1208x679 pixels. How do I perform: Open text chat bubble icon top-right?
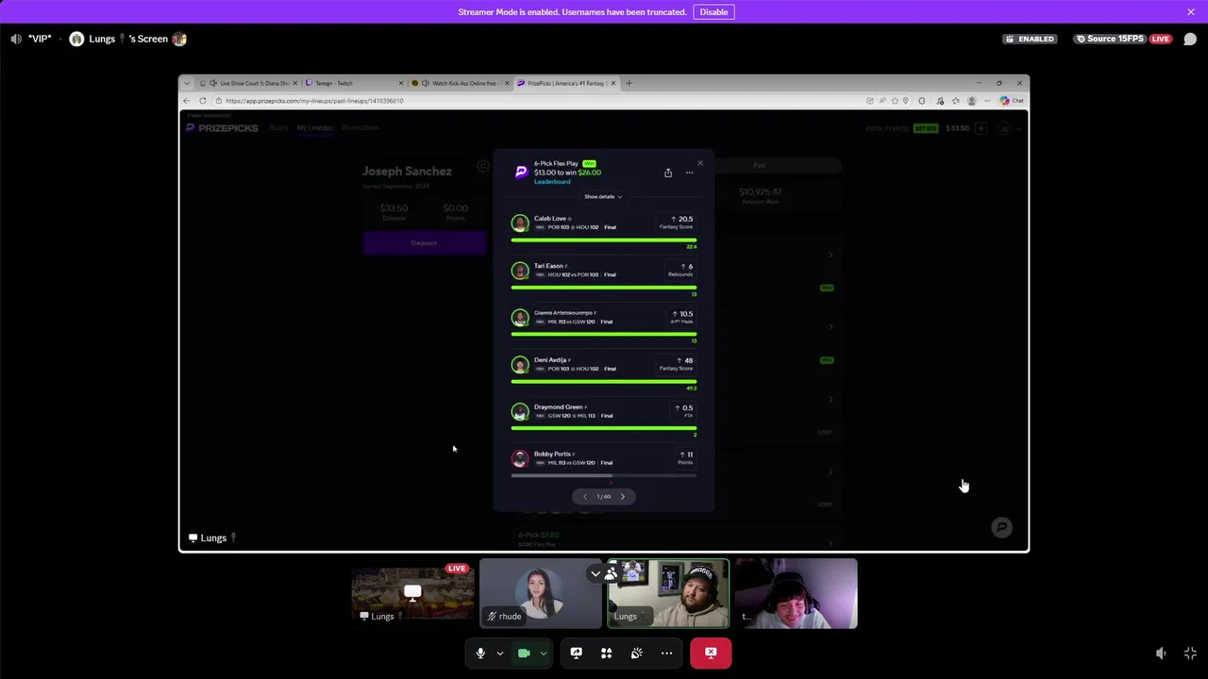1190,39
